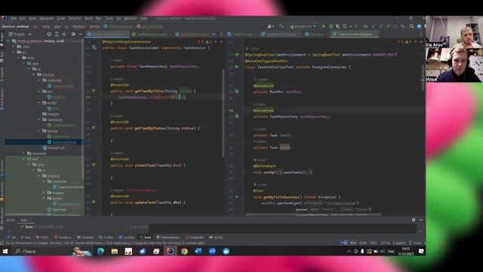Open the View menu
This screenshot has height=272, width=483.
click(x=32, y=18)
